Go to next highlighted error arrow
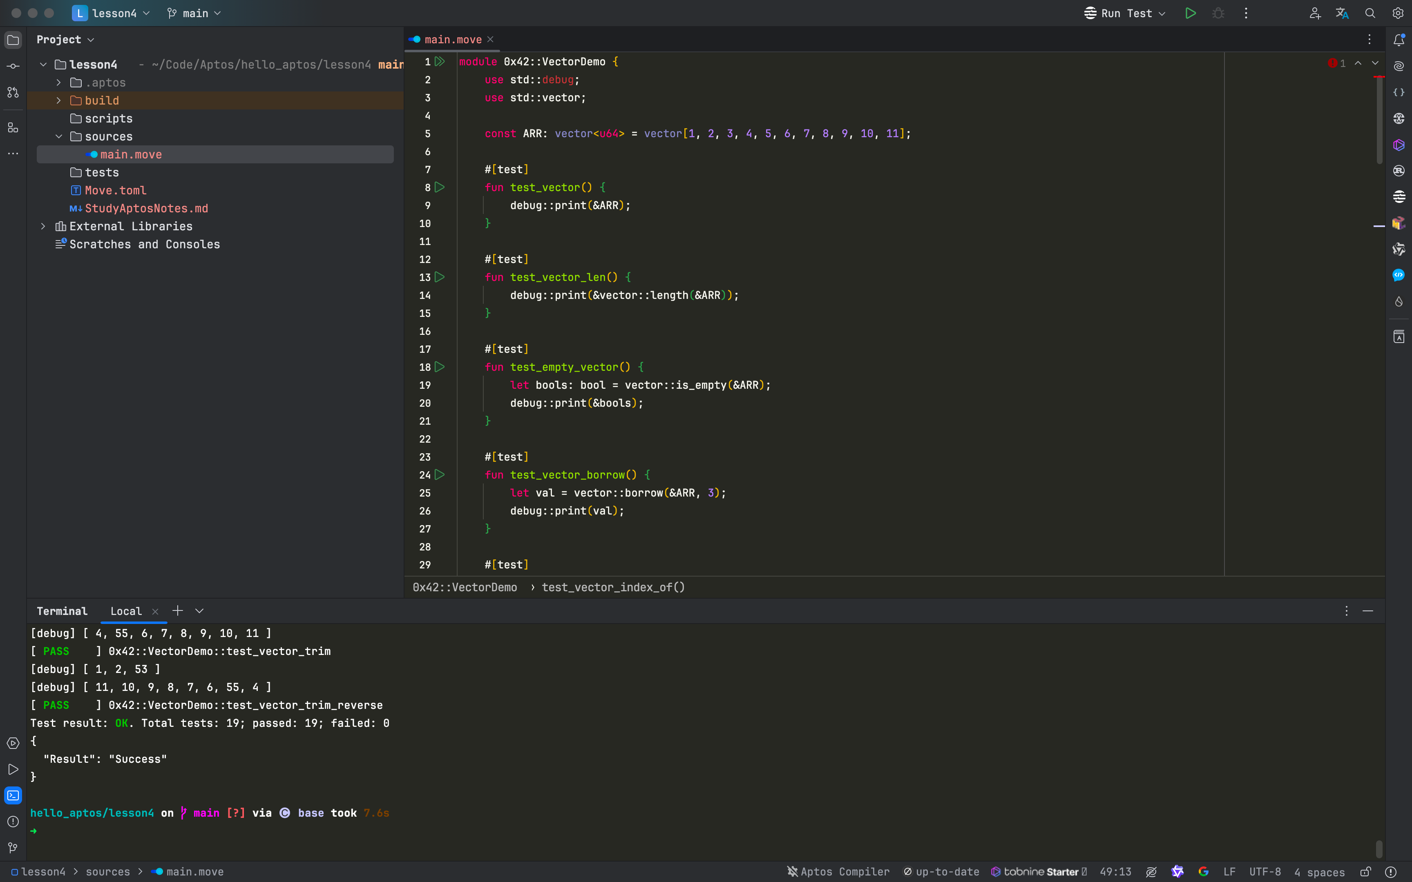The image size is (1412, 882). (1375, 63)
